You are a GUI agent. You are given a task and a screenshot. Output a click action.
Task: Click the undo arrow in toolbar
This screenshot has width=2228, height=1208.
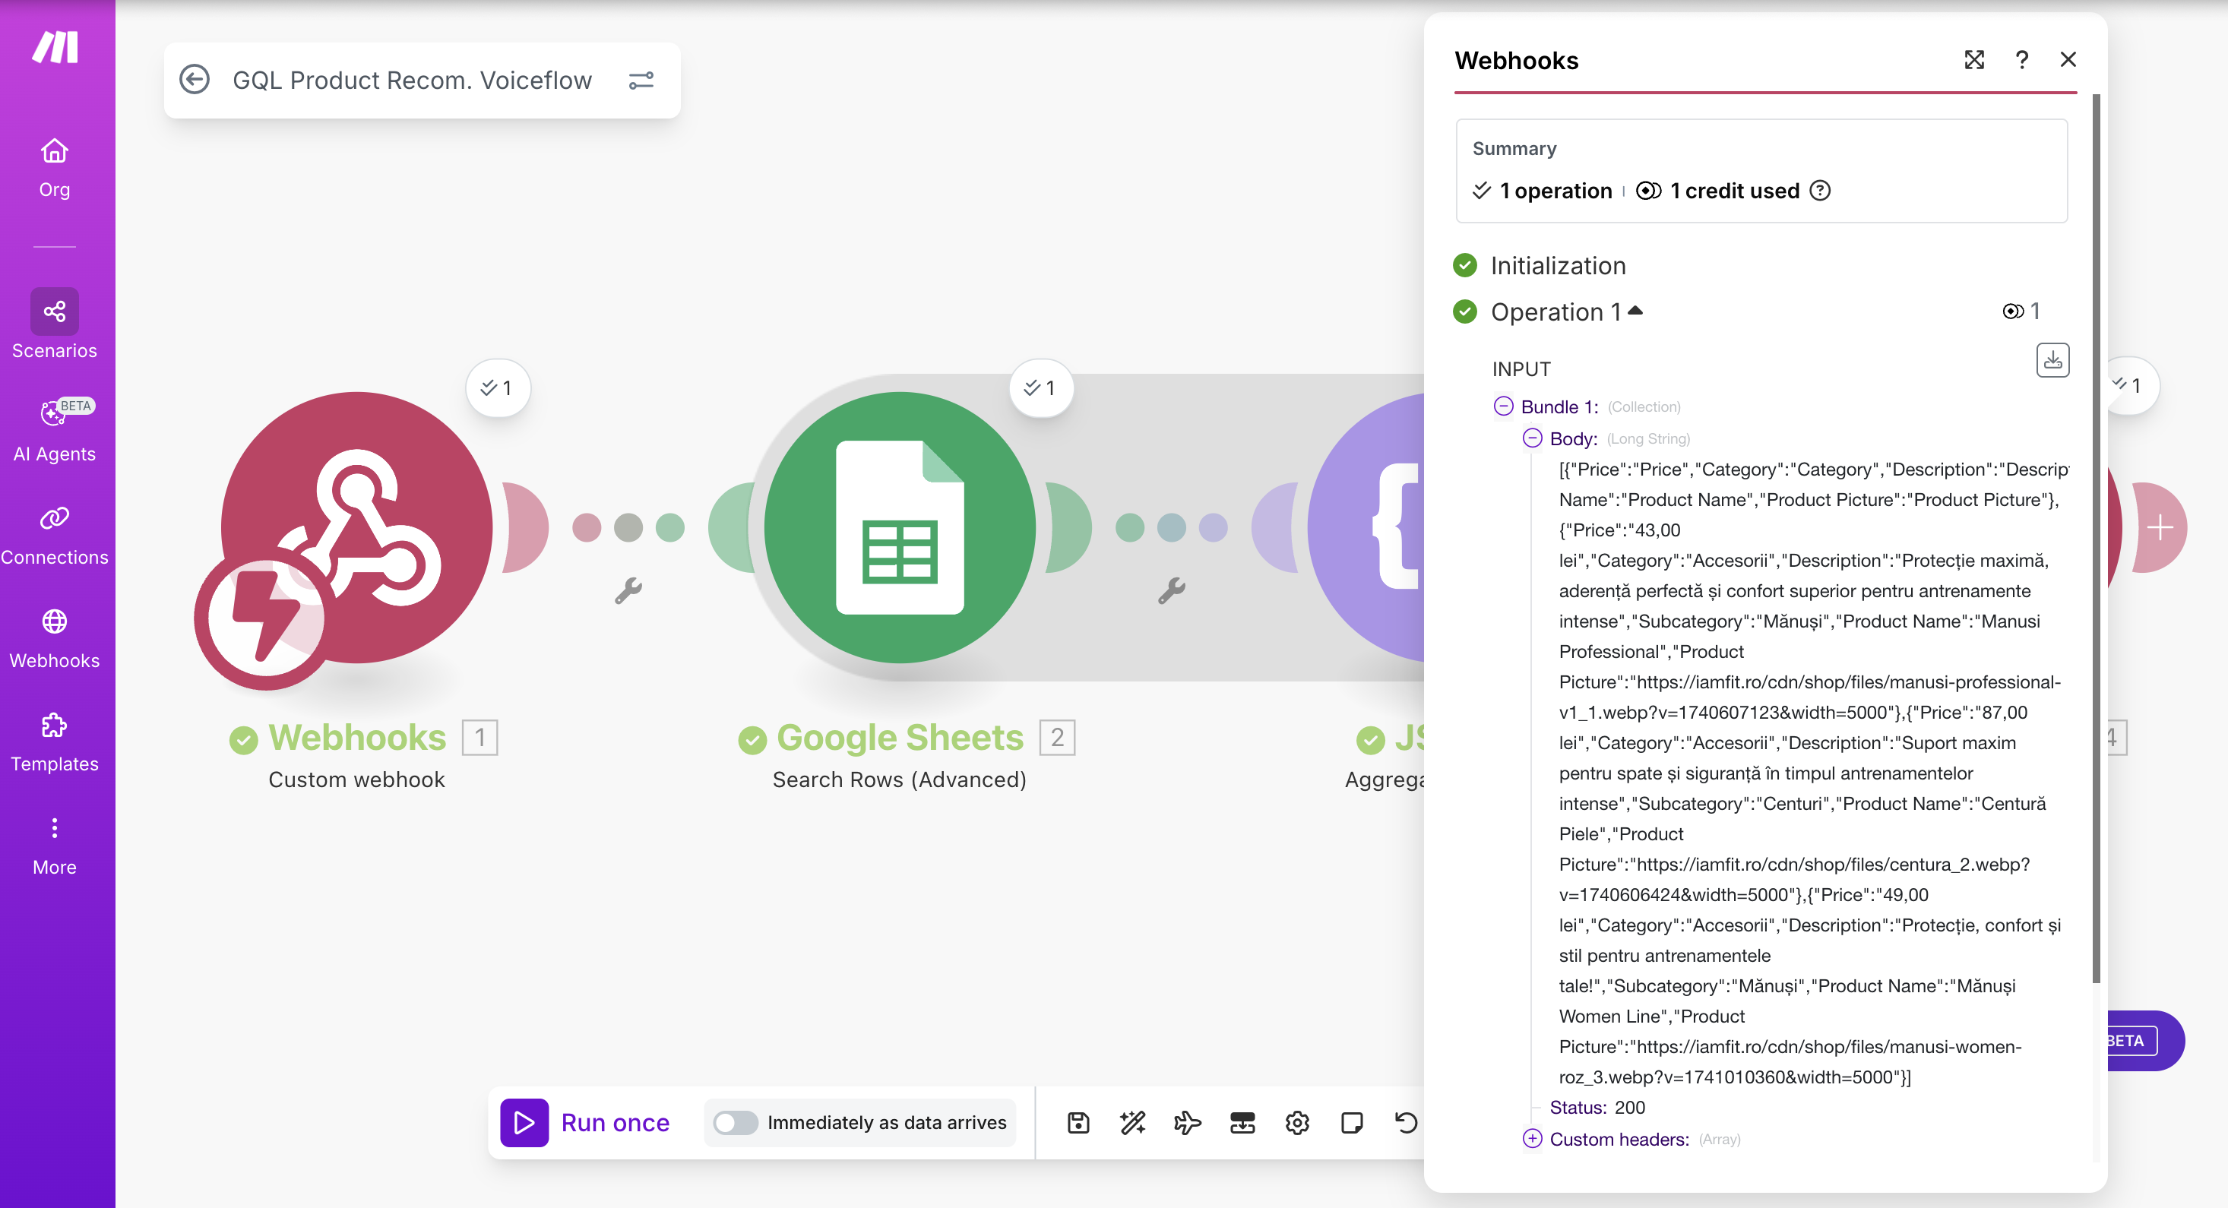(x=1407, y=1122)
